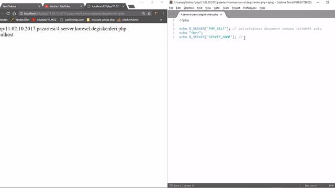The image size is (335, 188).
Task: View site information icon beside localhost
Action: pos(21,14)
